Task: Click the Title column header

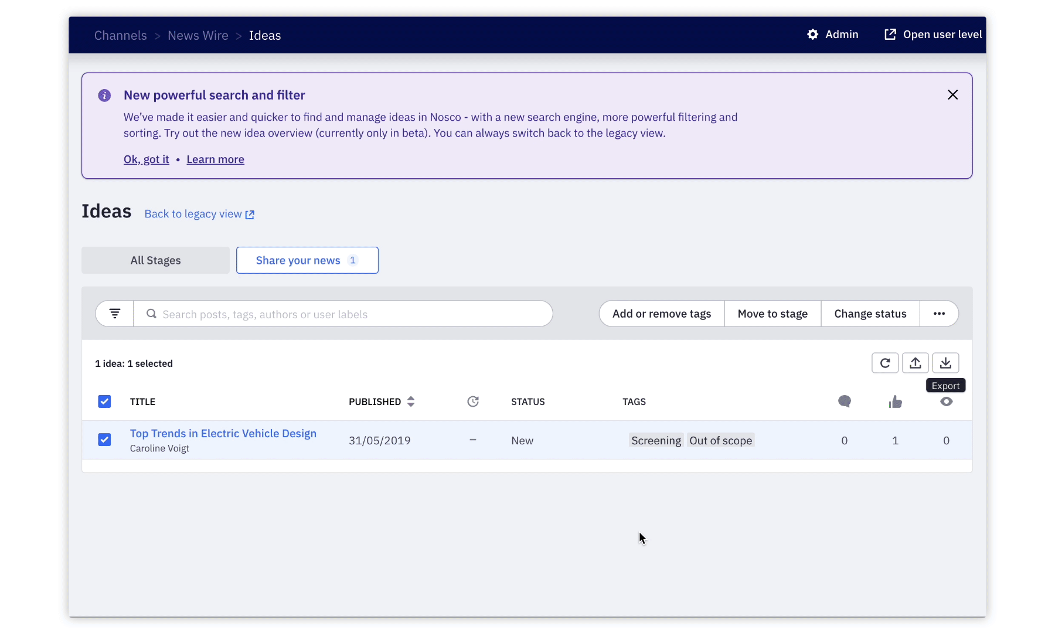Action: (142, 401)
